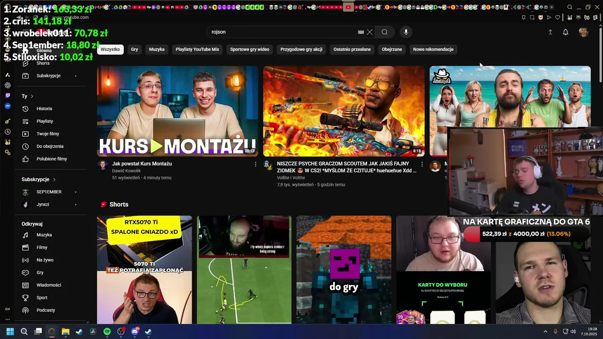Open Vollite i Vollitte channel name

pos(291,178)
